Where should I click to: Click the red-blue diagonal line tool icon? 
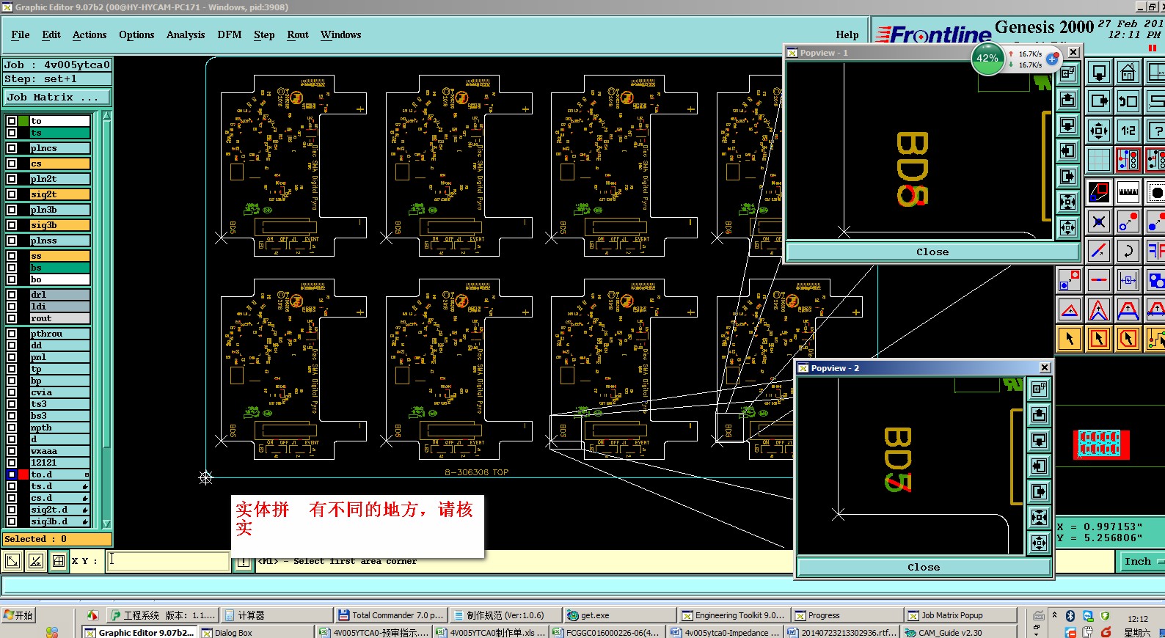[x=1099, y=251]
